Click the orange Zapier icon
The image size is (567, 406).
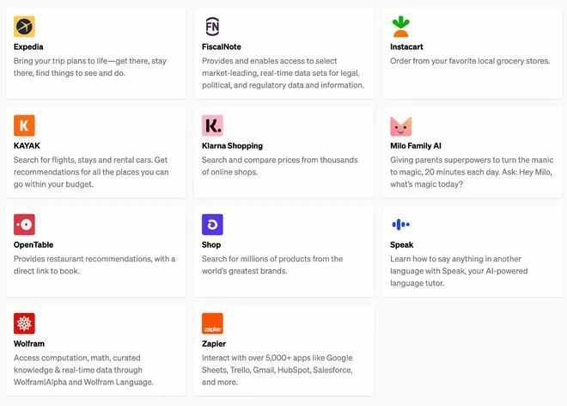(x=212, y=323)
